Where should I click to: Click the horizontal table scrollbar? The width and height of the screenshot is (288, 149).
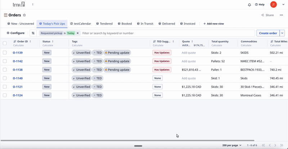(127, 140)
